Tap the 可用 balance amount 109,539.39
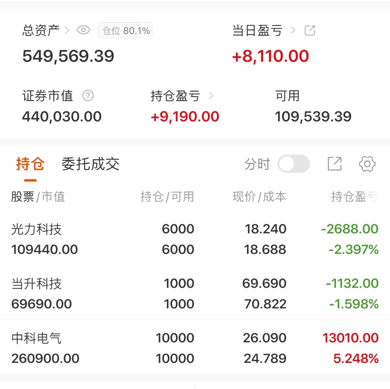The height and width of the screenshot is (389, 390). [313, 117]
